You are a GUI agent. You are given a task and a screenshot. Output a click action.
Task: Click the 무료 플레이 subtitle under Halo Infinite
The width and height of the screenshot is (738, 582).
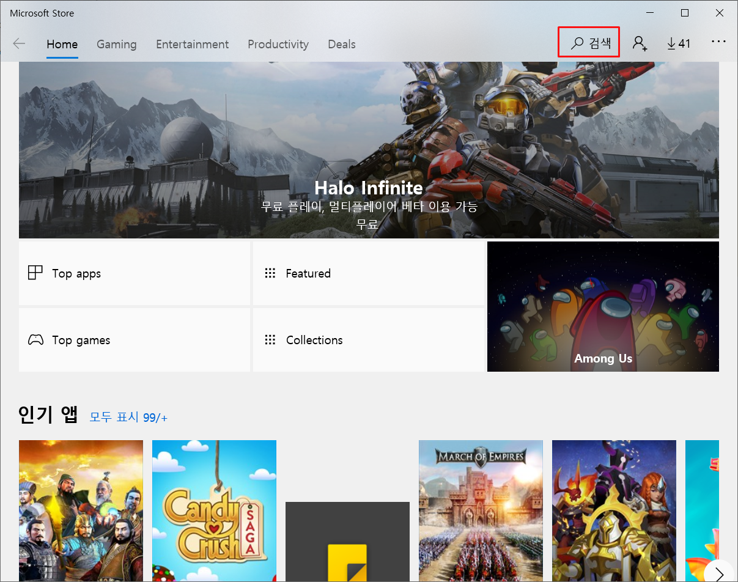[369, 207]
